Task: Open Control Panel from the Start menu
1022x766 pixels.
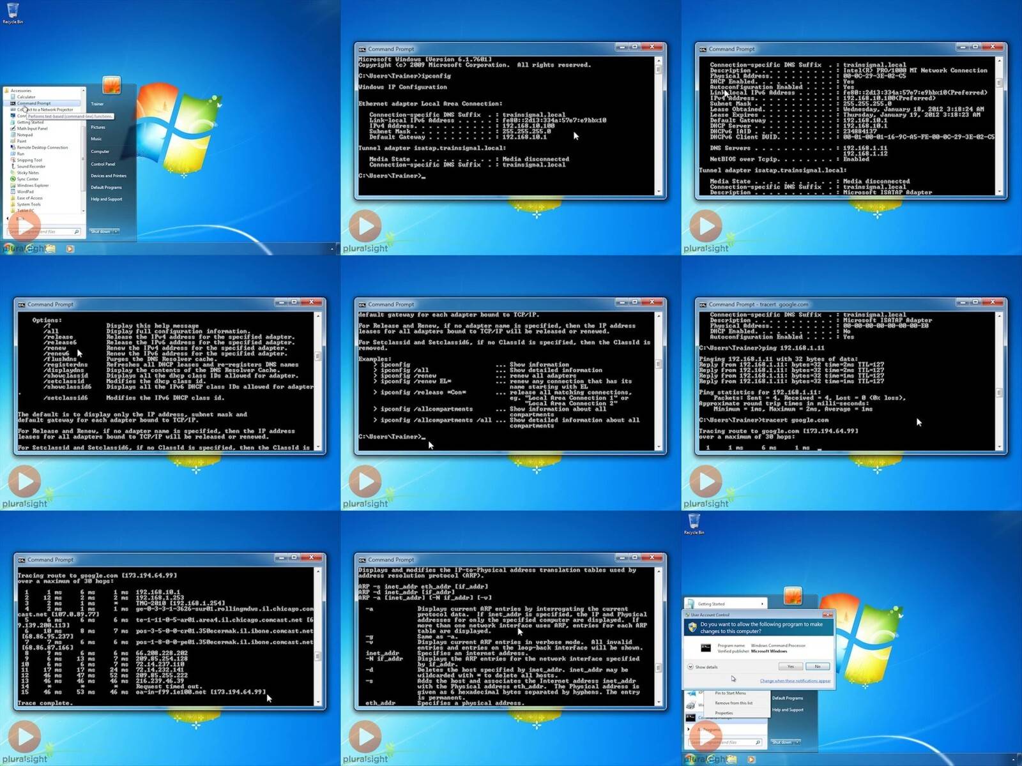Action: click(x=103, y=164)
